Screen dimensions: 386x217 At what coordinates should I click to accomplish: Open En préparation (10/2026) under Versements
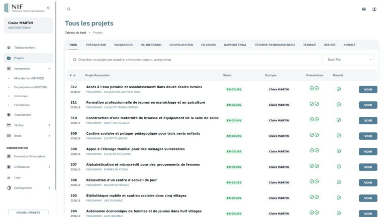tap(30, 87)
